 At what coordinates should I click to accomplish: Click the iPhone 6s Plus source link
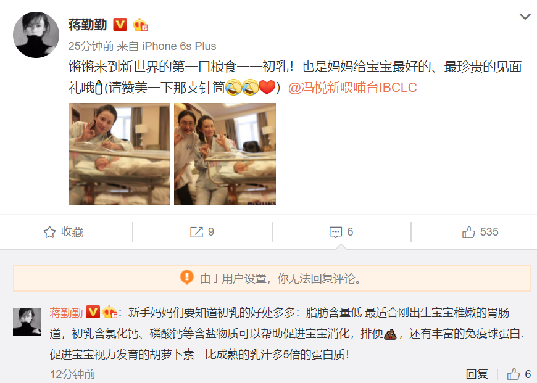click(179, 46)
